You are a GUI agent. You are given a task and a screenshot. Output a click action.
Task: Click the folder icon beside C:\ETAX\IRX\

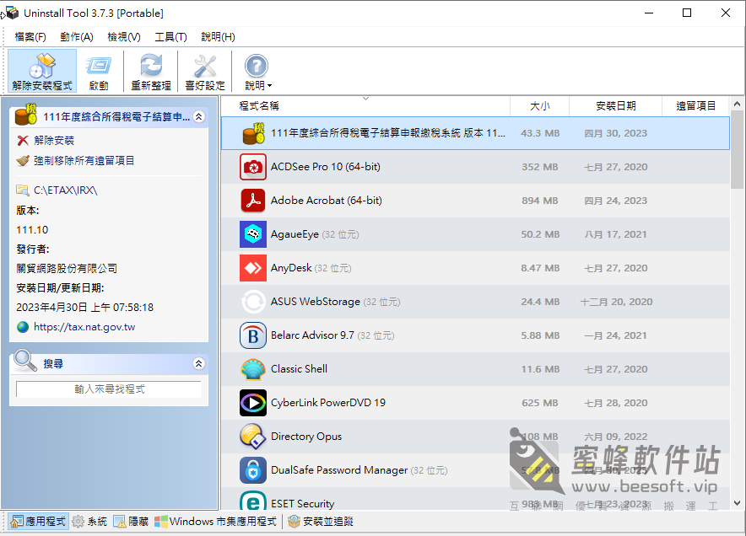[22, 190]
